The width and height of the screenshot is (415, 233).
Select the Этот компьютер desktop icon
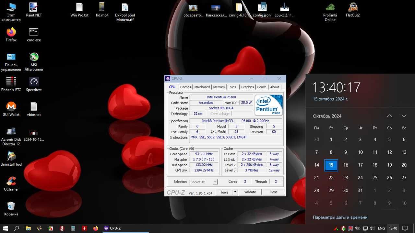click(11, 12)
